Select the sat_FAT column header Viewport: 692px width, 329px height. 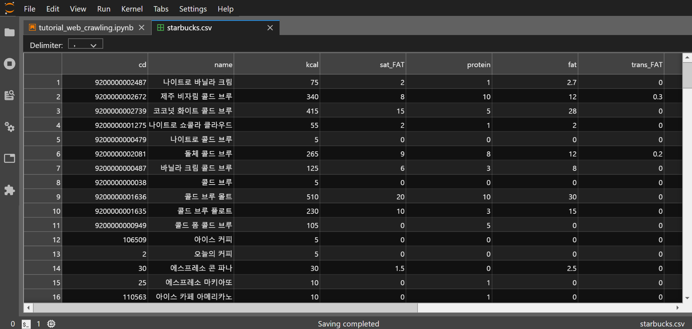[363, 64]
